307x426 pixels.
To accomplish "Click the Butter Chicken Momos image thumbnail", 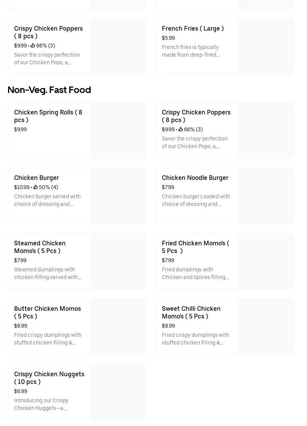I will pos(118,327).
